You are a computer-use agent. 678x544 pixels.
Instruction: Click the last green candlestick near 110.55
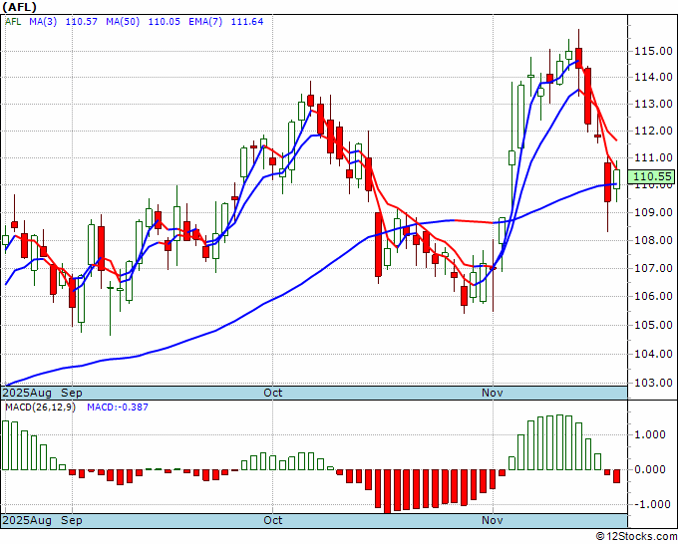click(x=616, y=179)
